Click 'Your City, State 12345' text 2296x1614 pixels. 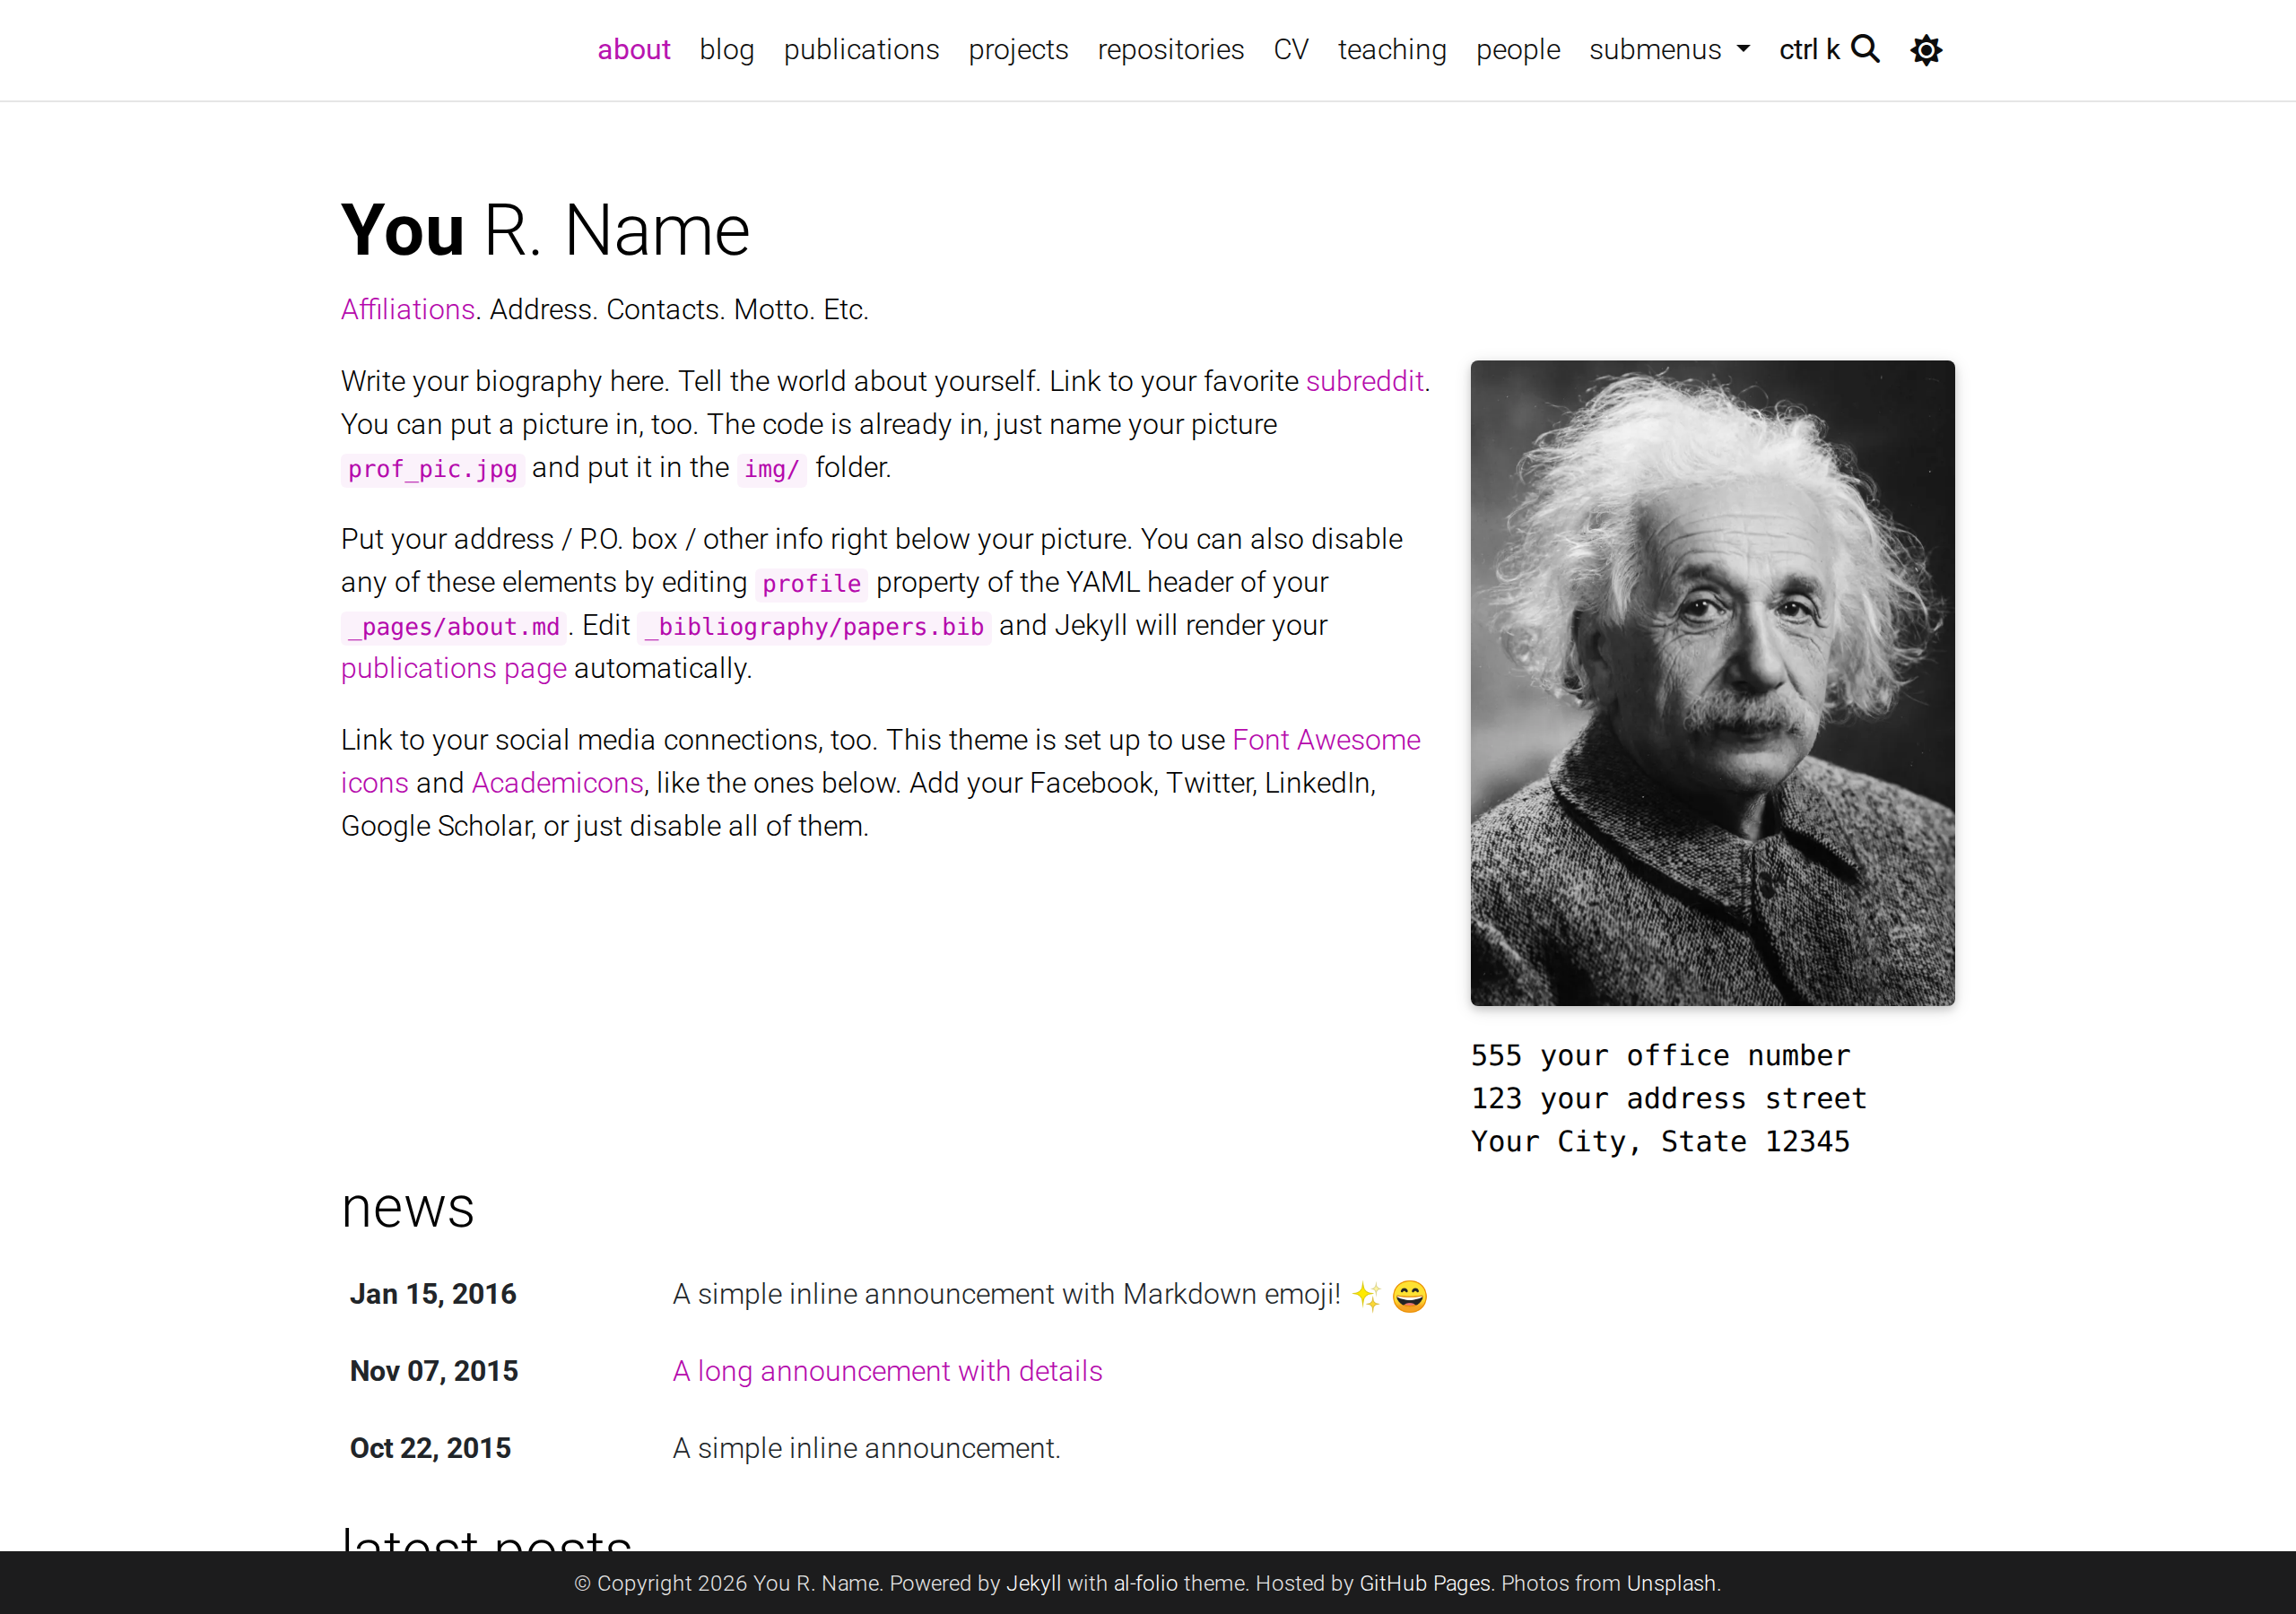(1660, 1141)
